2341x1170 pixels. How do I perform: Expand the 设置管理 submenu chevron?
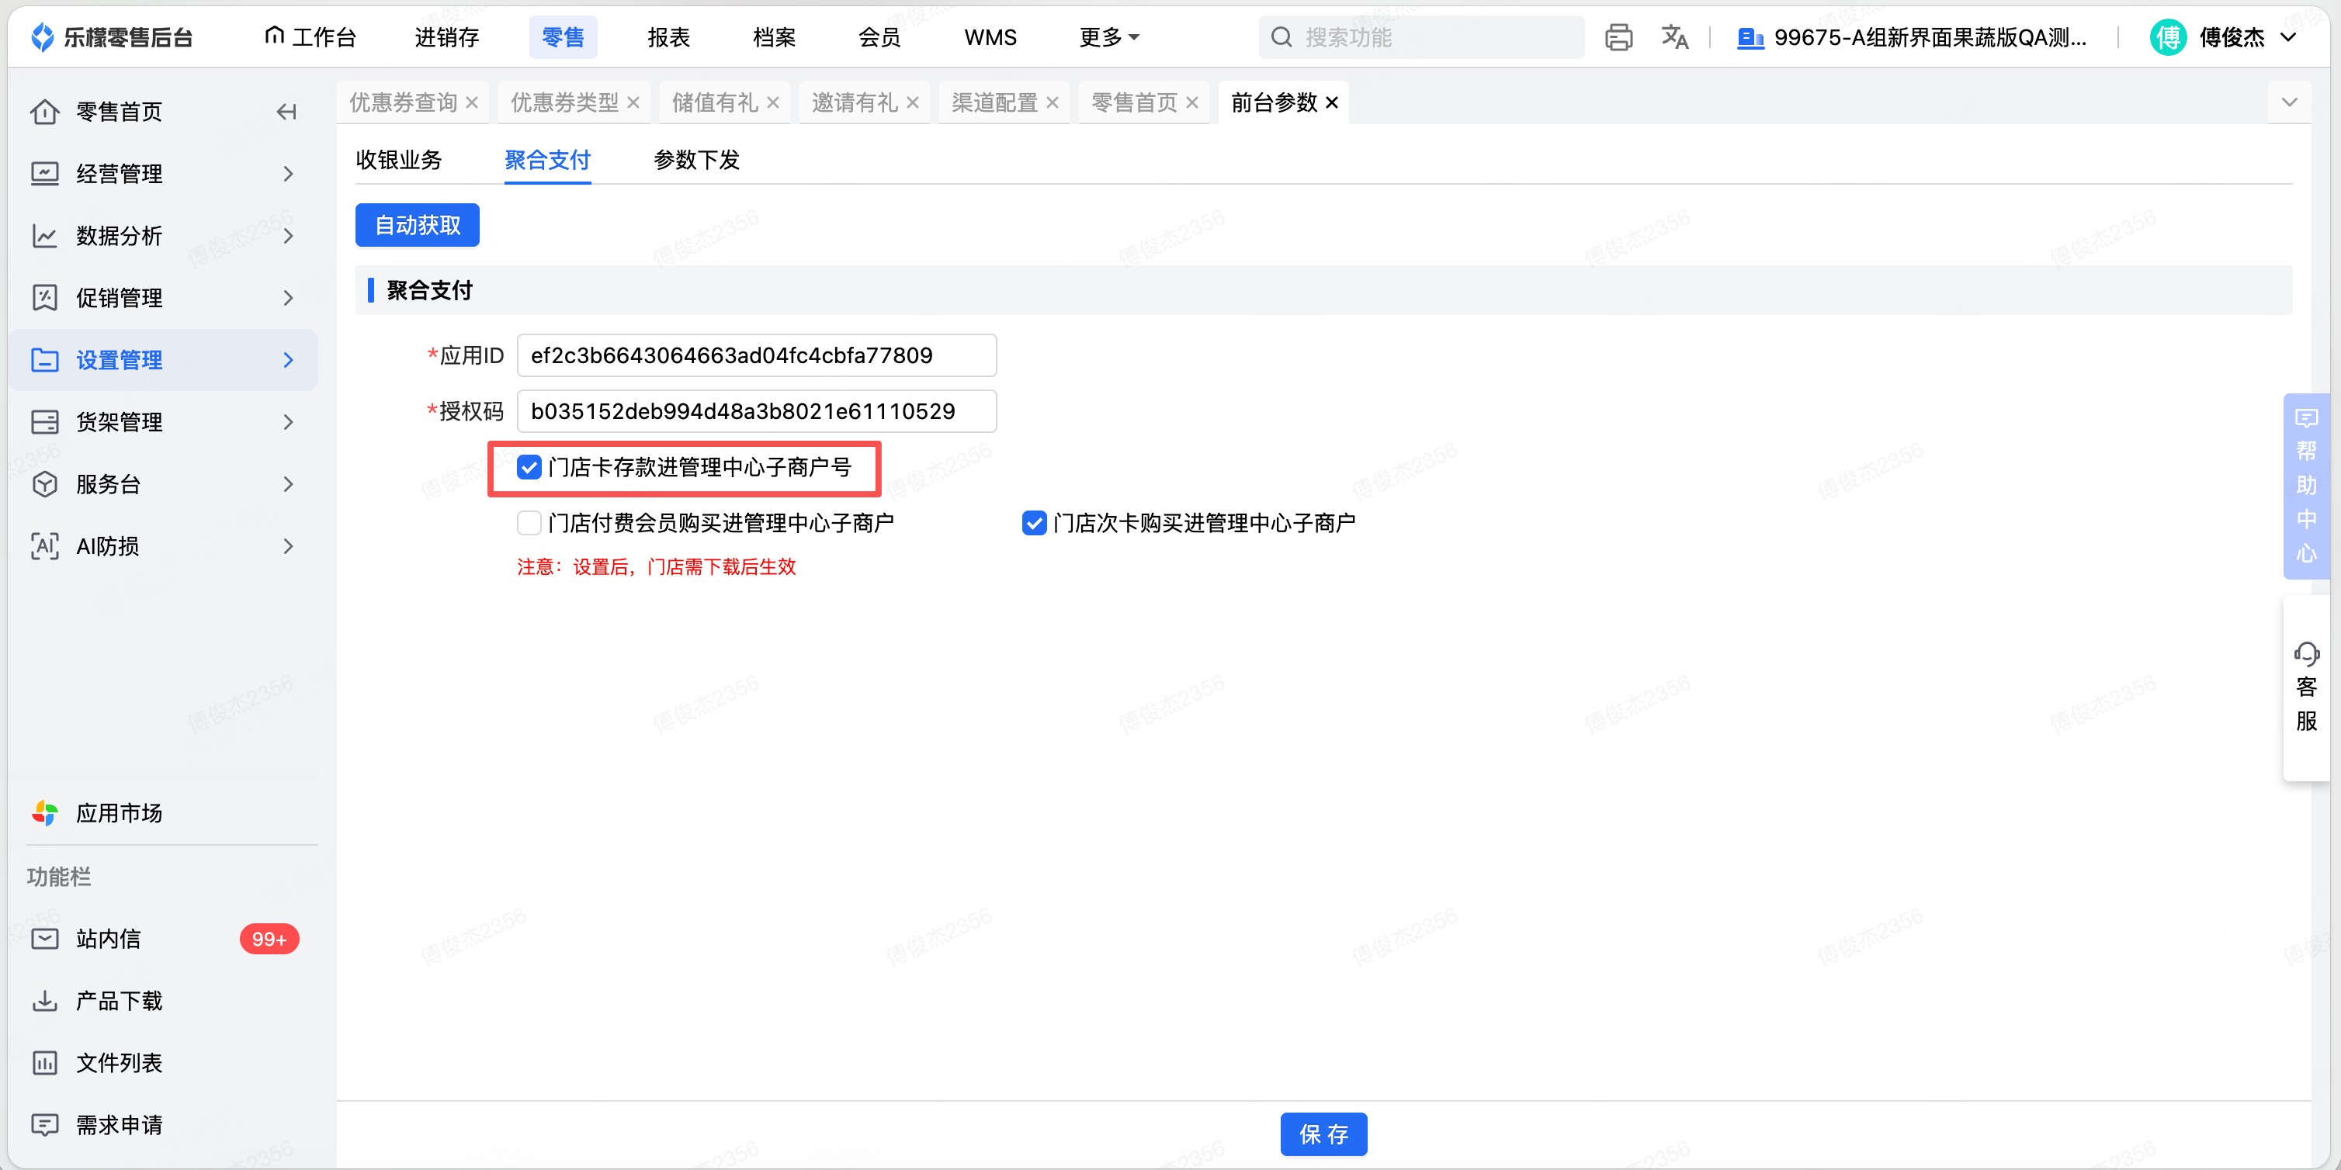(288, 360)
